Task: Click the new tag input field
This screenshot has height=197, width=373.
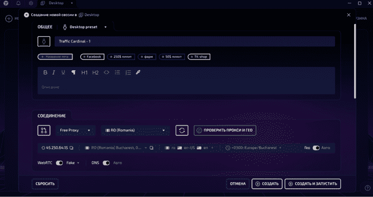Action: 55,57
